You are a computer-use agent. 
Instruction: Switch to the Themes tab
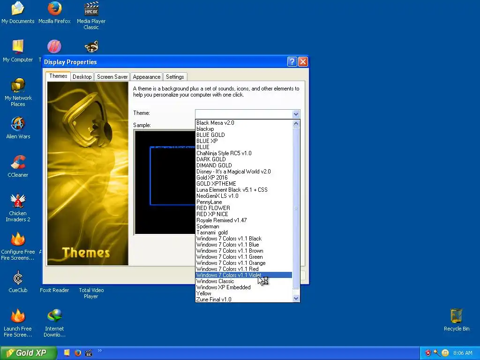(58, 76)
